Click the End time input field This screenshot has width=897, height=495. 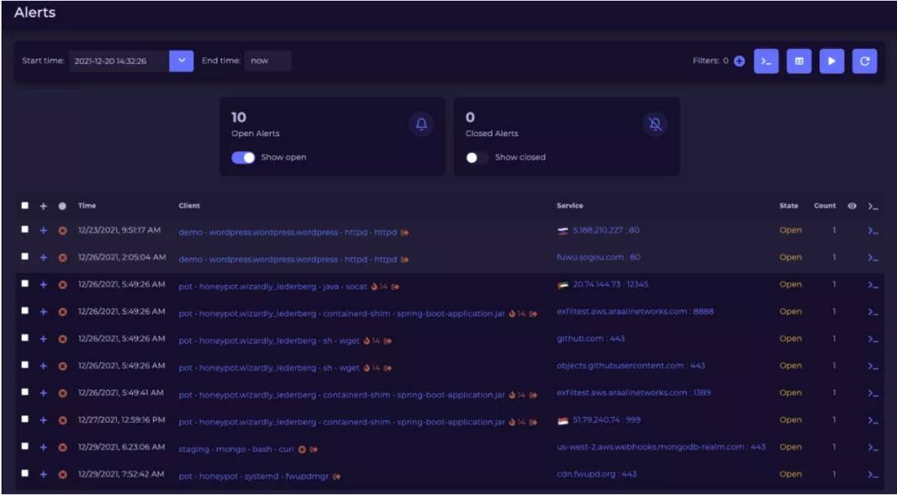(267, 61)
